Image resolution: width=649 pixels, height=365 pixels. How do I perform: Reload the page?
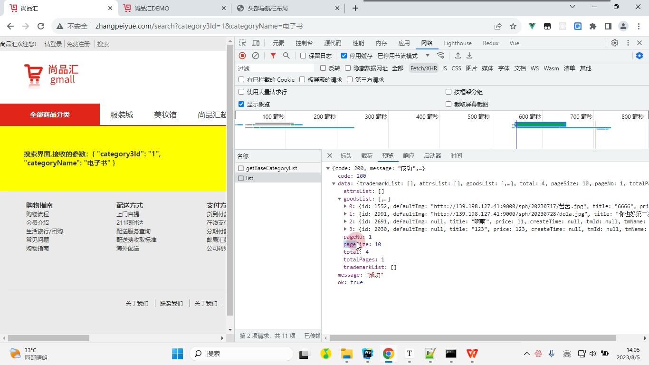pos(41,27)
